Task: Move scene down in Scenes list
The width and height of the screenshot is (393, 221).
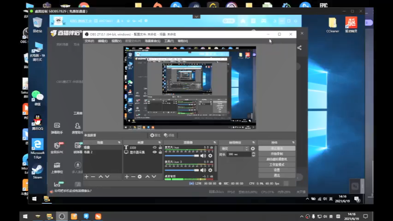Action: coord(107,177)
